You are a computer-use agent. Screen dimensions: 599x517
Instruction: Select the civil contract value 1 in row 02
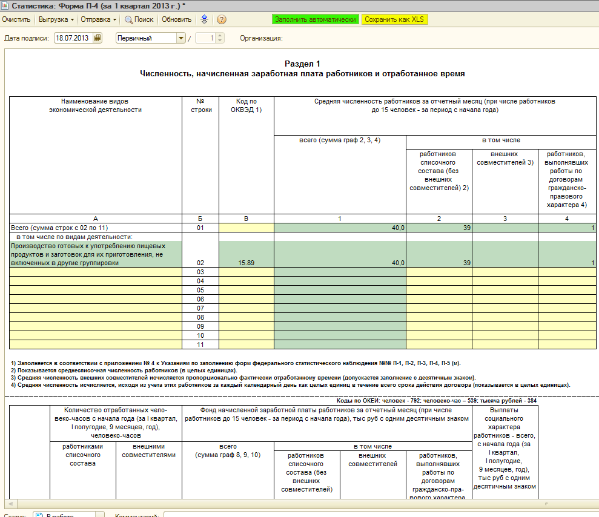(x=567, y=254)
